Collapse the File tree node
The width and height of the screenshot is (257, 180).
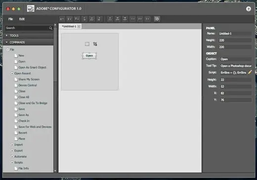pyautogui.click(x=7, y=49)
